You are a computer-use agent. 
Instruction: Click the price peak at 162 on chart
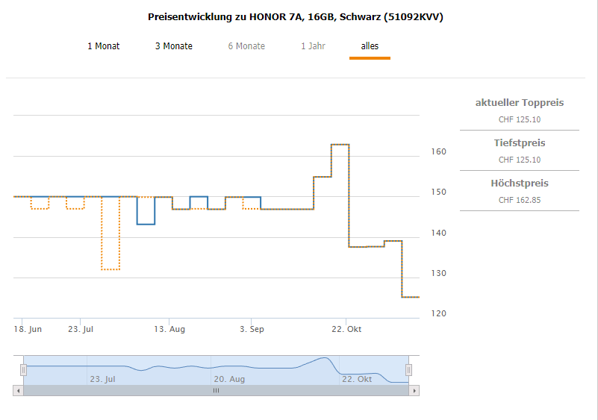(340, 144)
